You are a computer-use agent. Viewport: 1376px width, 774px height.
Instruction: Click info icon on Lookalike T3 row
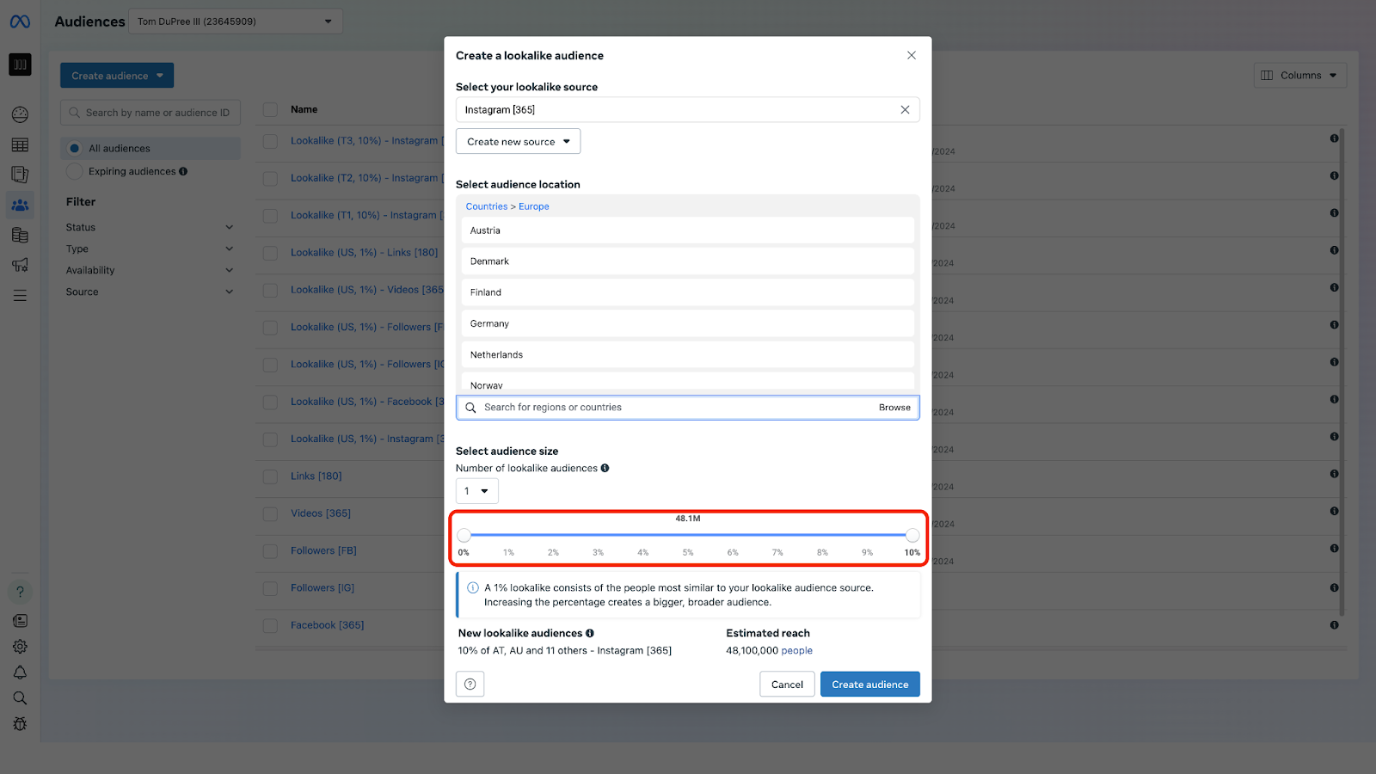(1334, 138)
